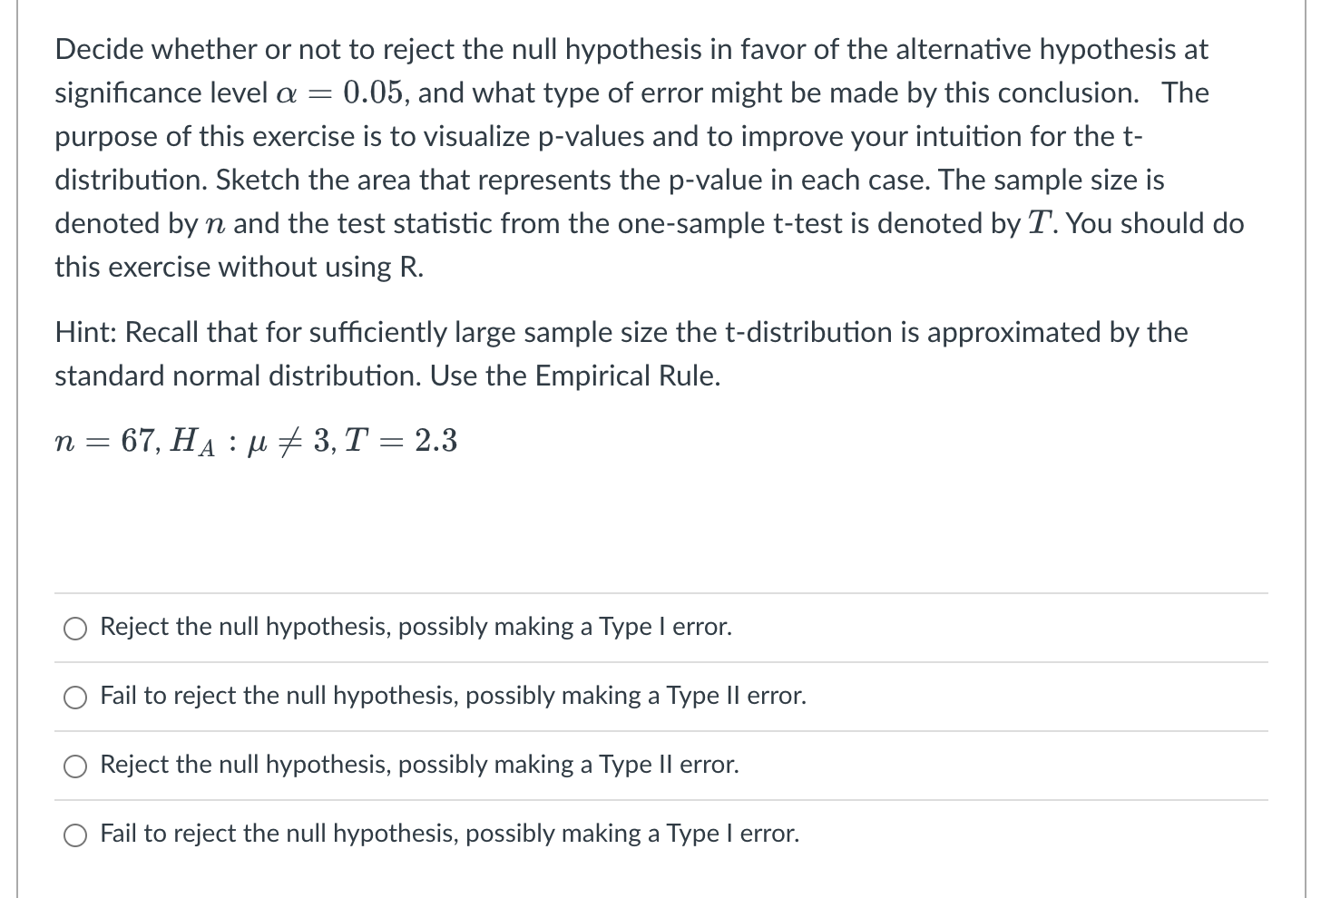Click the hint about the Empirical Rule
The image size is (1321, 898).
click(x=621, y=354)
